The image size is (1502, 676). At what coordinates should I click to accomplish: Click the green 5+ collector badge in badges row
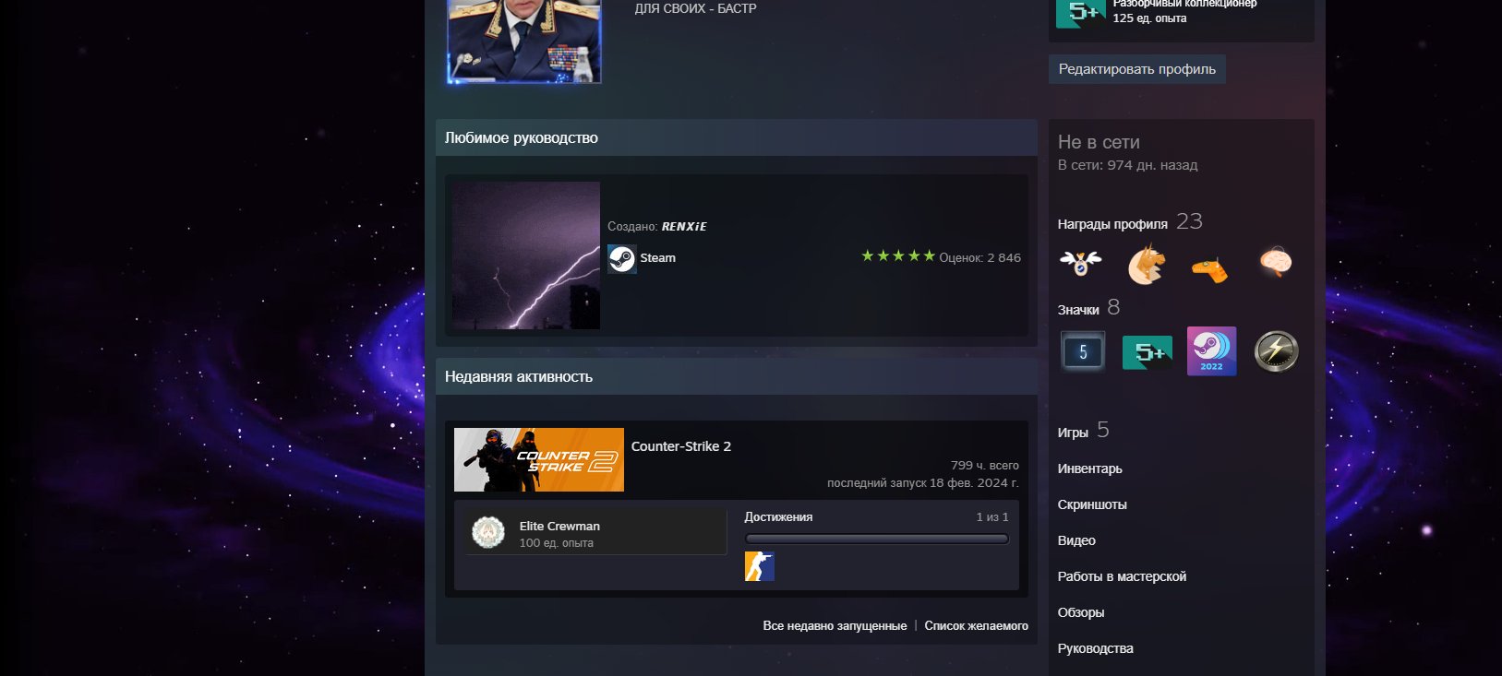(1148, 352)
